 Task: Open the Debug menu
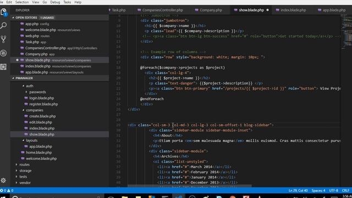tap(55, 2)
